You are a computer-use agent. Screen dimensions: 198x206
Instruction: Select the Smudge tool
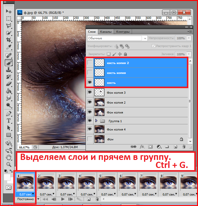click(9, 98)
